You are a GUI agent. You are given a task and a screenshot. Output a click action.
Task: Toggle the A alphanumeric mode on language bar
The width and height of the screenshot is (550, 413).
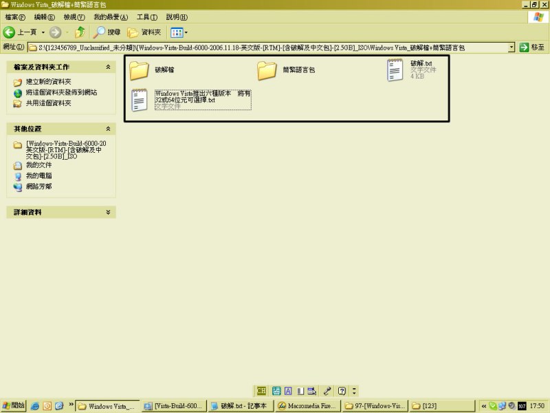coord(288,391)
